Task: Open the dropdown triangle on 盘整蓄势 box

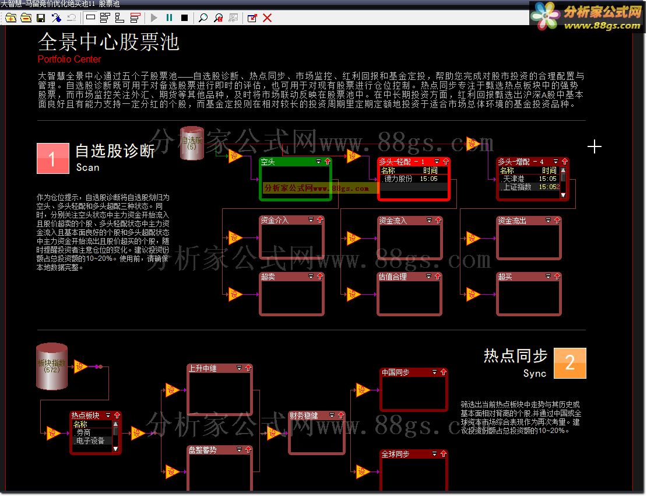Action: click(240, 450)
